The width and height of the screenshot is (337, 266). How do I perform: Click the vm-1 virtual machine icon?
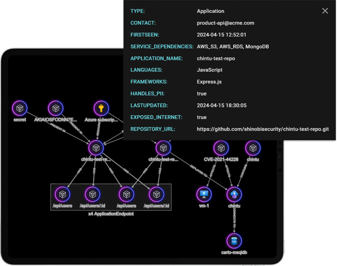point(204,194)
